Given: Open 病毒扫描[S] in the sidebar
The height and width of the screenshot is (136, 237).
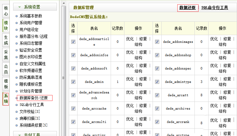Looking at the screenshot, I should point(29,118).
